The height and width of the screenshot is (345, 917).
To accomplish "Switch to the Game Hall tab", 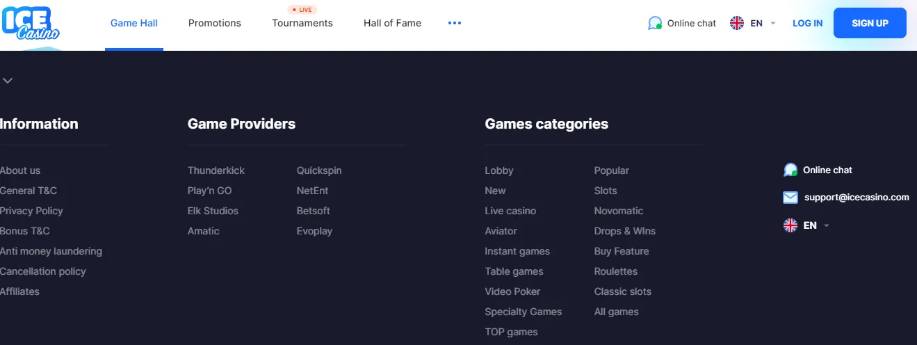I will point(134,23).
